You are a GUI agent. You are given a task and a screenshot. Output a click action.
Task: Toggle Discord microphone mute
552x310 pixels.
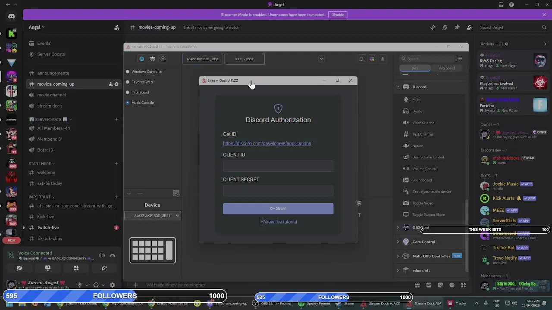pos(79,285)
